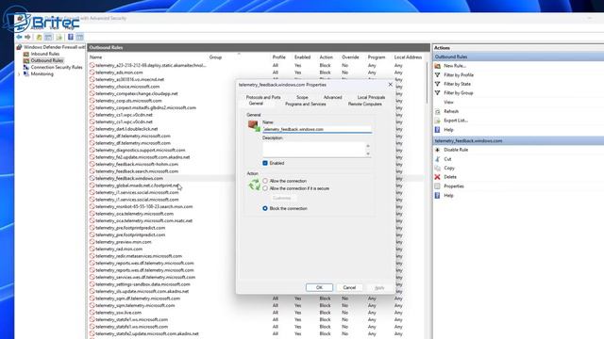Click Disable Rule in Actions pane

click(x=456, y=150)
